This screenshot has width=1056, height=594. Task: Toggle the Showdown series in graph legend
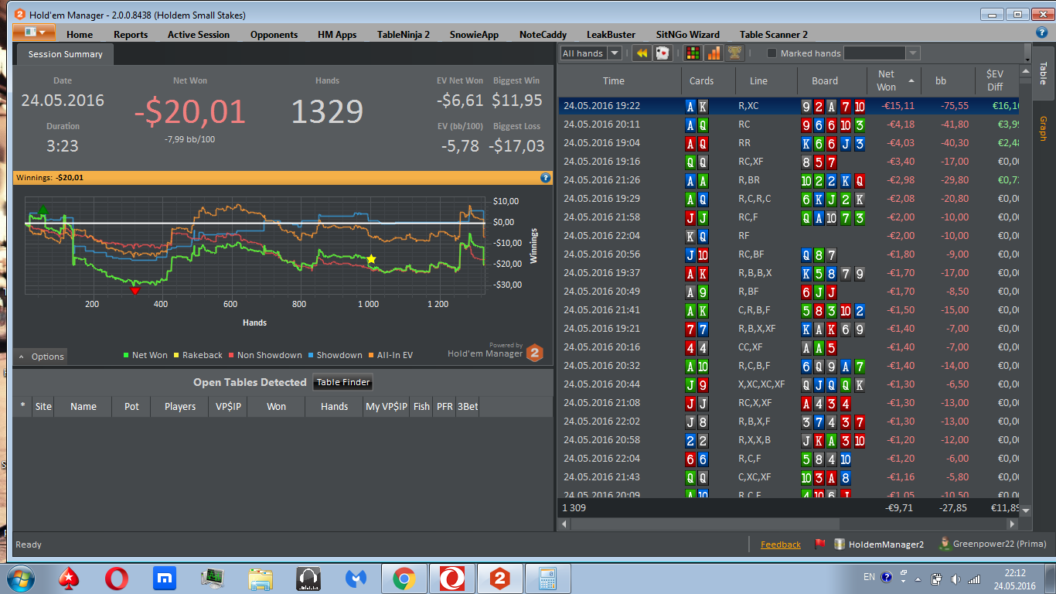(x=334, y=355)
